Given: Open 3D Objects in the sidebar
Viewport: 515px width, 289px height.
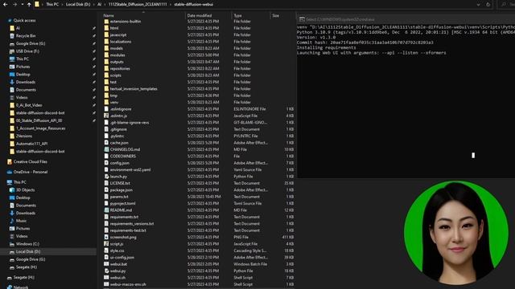Looking at the screenshot, I should coord(25,190).
